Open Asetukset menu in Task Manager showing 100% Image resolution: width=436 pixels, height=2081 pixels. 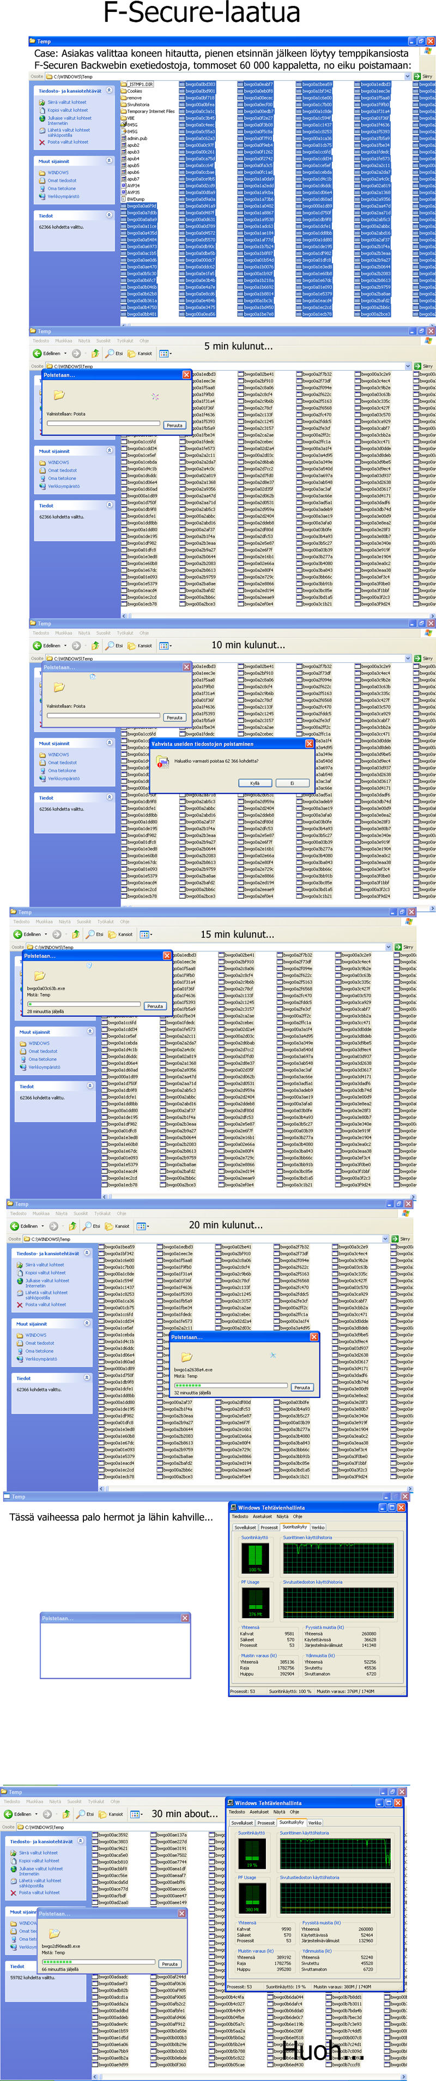click(263, 1516)
